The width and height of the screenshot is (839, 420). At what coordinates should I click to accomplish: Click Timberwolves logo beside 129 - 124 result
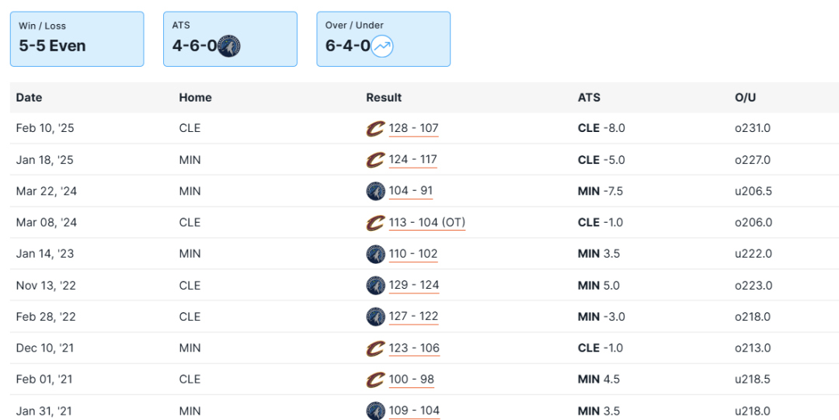(376, 285)
